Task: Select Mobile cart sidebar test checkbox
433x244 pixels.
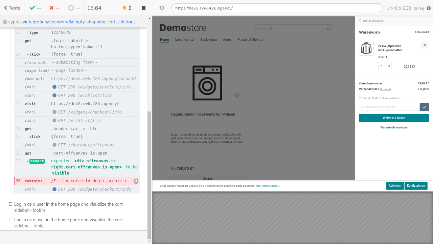Action: tap(11, 204)
